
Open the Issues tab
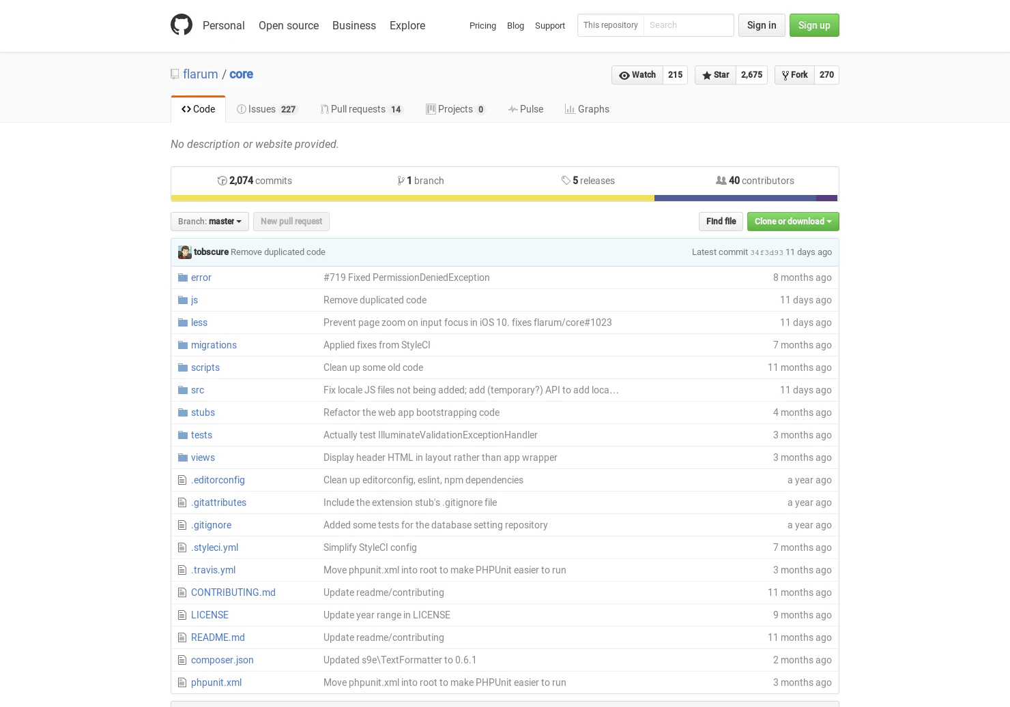click(x=268, y=109)
